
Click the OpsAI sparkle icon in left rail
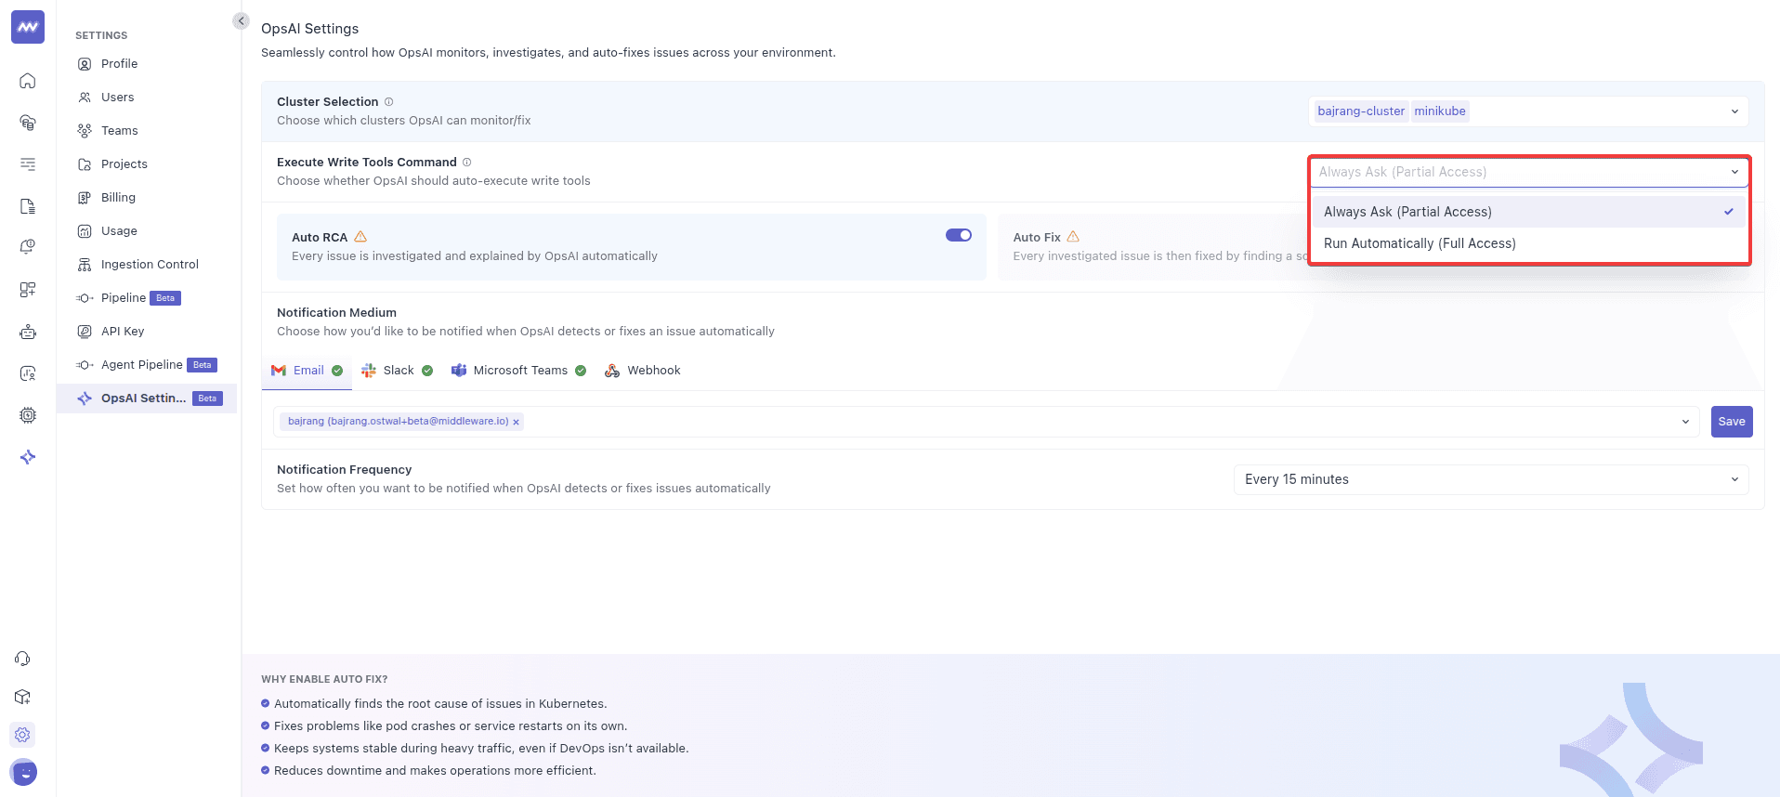click(x=28, y=457)
